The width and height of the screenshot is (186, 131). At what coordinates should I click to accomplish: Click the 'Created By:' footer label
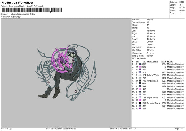(7, 129)
